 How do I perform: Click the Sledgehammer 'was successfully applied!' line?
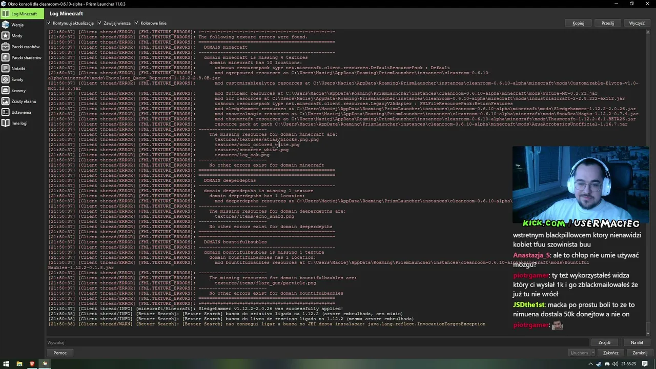pyautogui.click(x=195, y=309)
